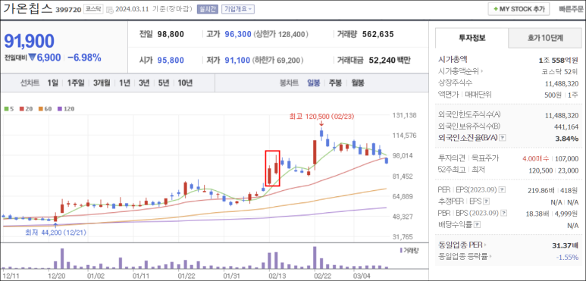Click the red-boxed candlesticks near 02/13
The width and height of the screenshot is (586, 281).
(272, 168)
